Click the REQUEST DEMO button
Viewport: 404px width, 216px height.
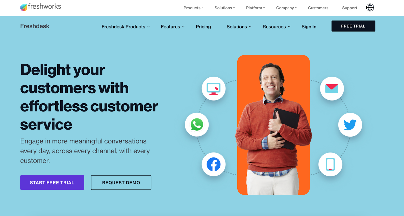click(121, 182)
